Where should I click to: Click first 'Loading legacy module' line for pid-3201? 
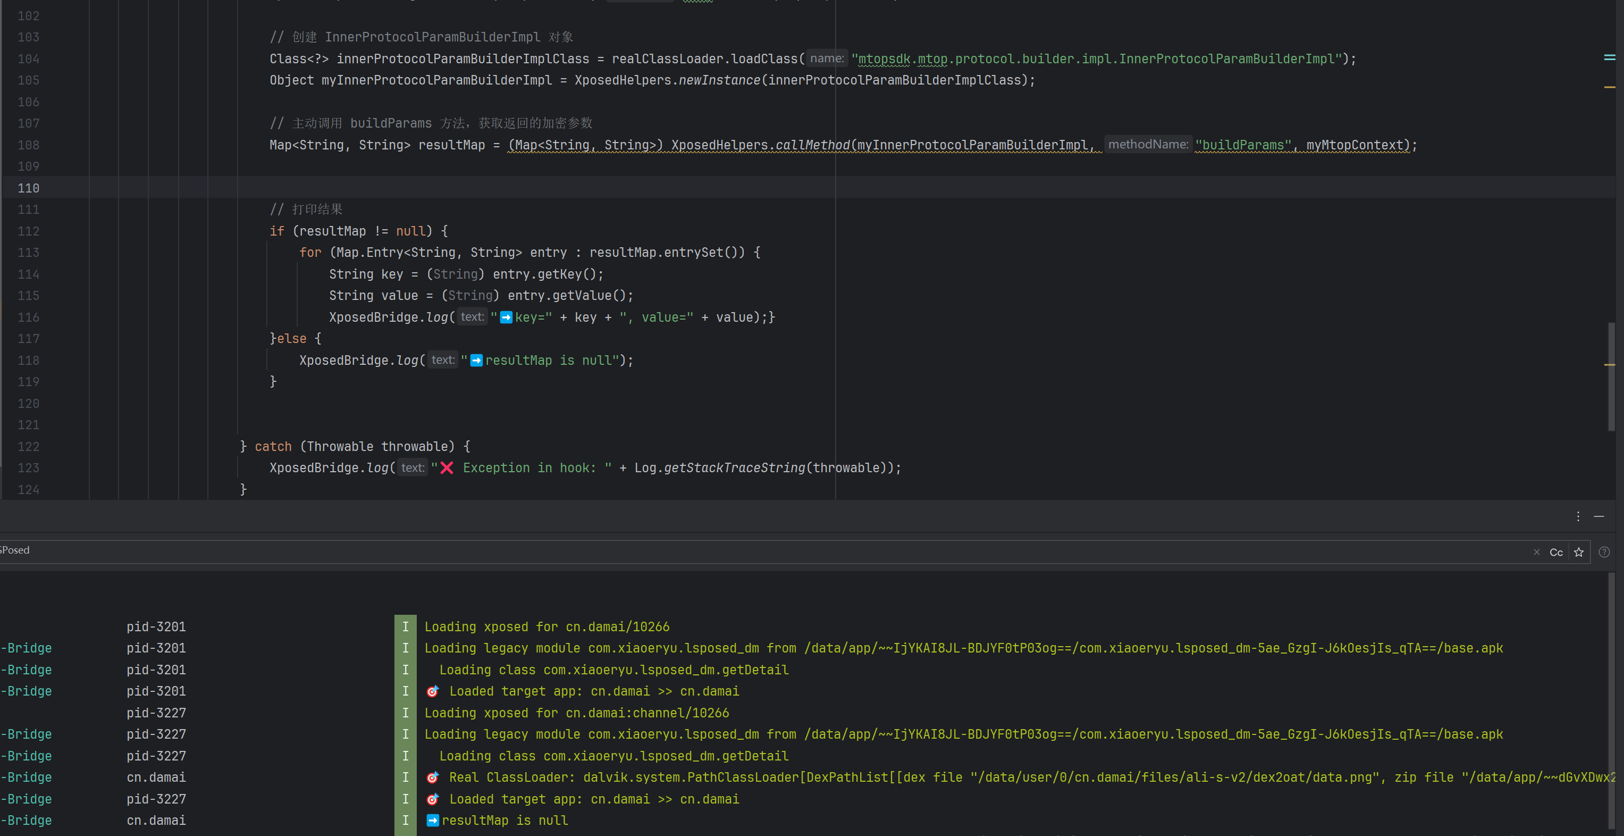(x=963, y=648)
